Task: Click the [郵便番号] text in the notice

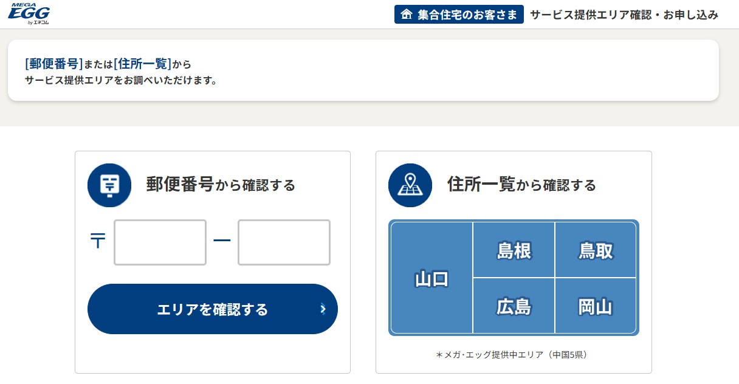Action: (x=54, y=63)
